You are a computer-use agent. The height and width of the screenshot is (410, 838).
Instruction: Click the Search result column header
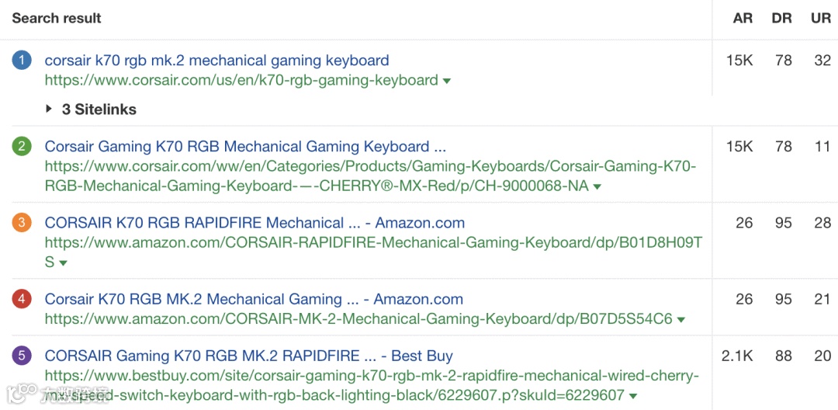point(57,18)
